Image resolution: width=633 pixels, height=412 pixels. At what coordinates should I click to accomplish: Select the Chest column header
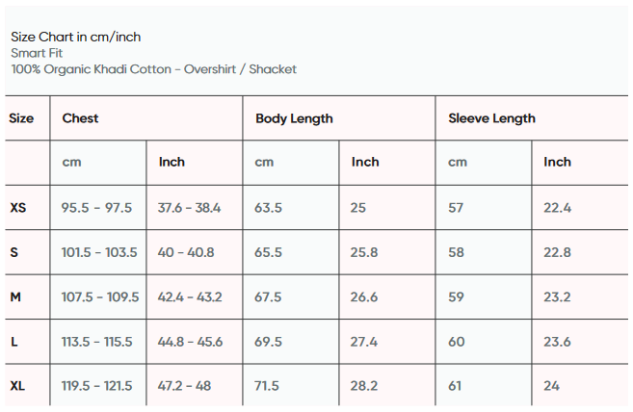pos(80,118)
